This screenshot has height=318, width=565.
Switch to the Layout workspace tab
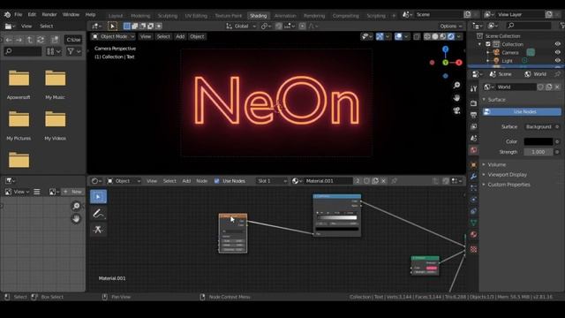(x=116, y=16)
